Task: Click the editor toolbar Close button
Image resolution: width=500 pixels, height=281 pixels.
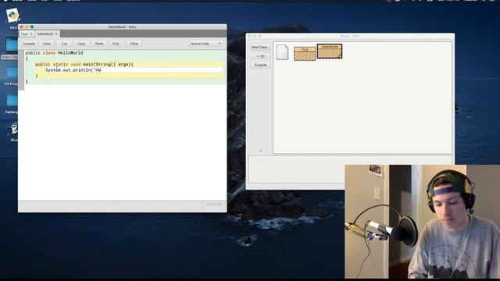Action: pyautogui.click(x=134, y=44)
